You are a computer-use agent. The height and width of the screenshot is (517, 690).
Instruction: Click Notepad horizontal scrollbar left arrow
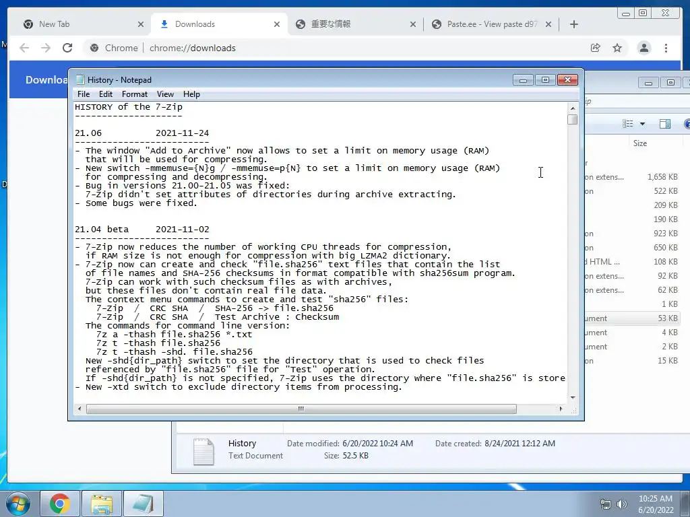80,409
